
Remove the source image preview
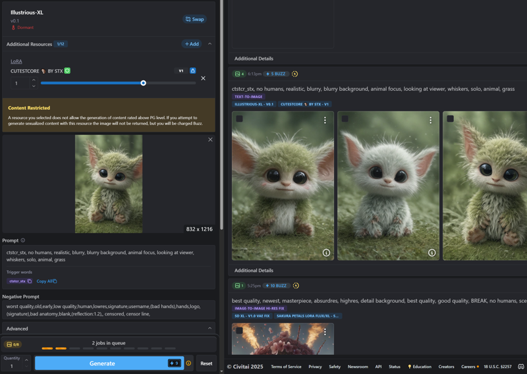[210, 140]
